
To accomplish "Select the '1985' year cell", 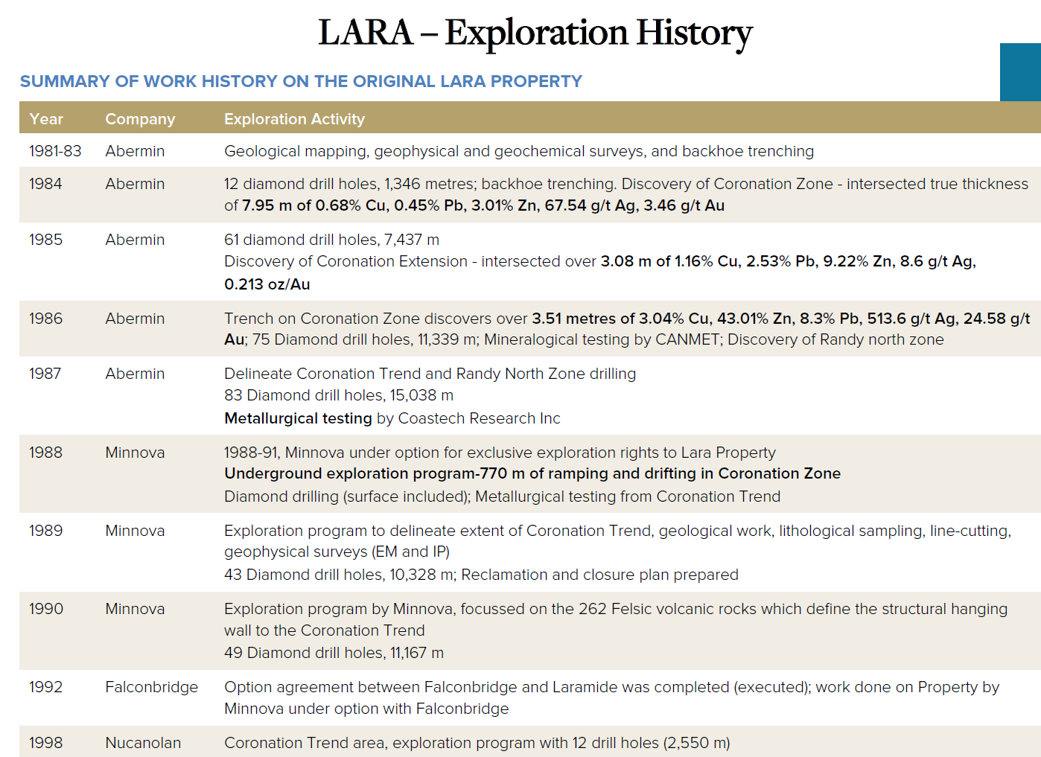I will [x=45, y=240].
